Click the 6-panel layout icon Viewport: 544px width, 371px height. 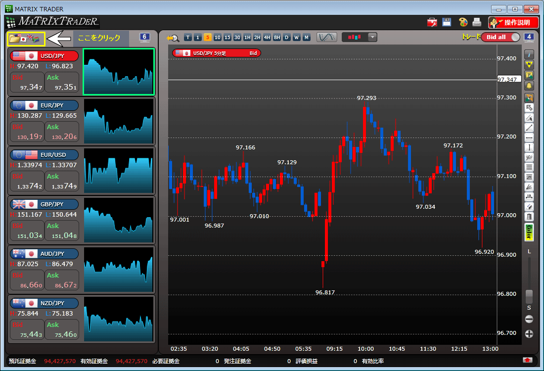(x=145, y=37)
